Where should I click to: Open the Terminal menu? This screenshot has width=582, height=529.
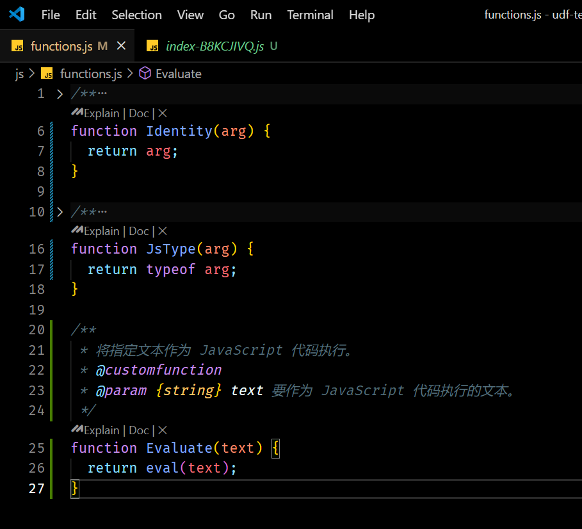pyautogui.click(x=310, y=15)
